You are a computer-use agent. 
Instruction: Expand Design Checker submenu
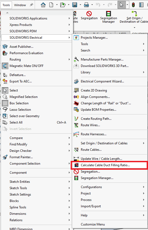[37, 151]
